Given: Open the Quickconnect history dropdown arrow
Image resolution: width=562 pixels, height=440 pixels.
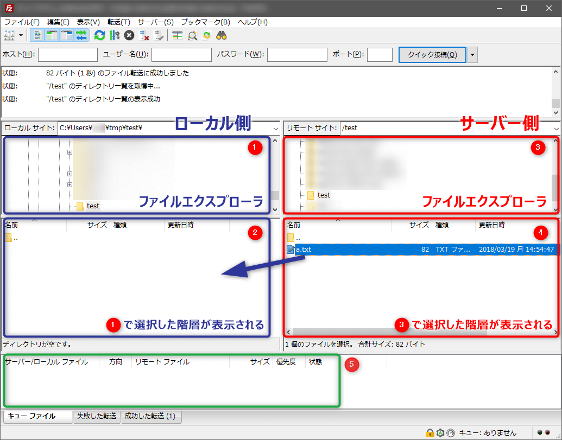Looking at the screenshot, I should click(472, 55).
